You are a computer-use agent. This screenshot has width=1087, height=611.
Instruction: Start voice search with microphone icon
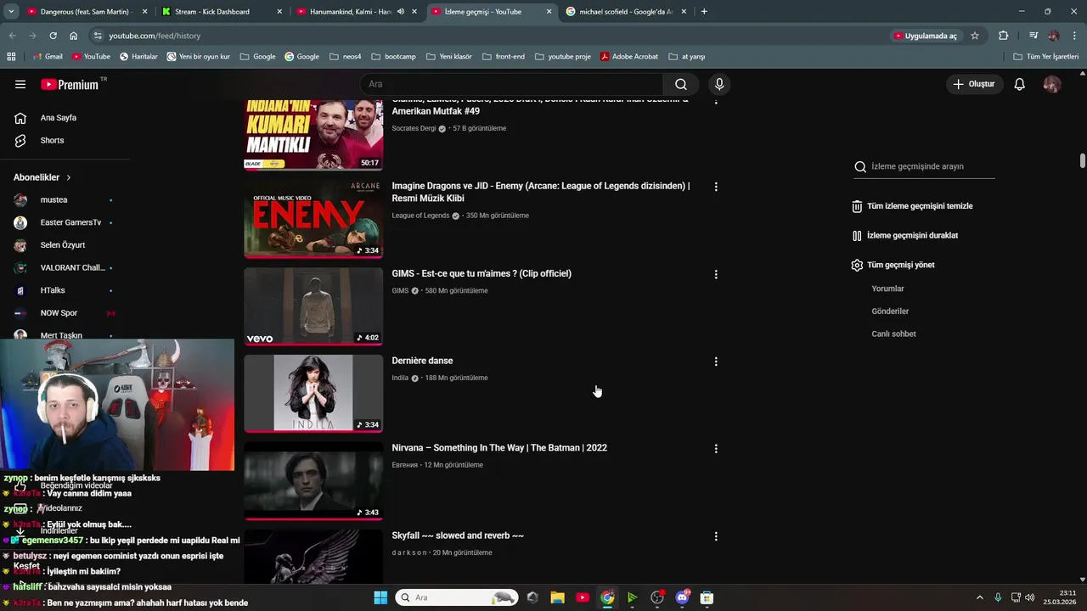click(719, 84)
